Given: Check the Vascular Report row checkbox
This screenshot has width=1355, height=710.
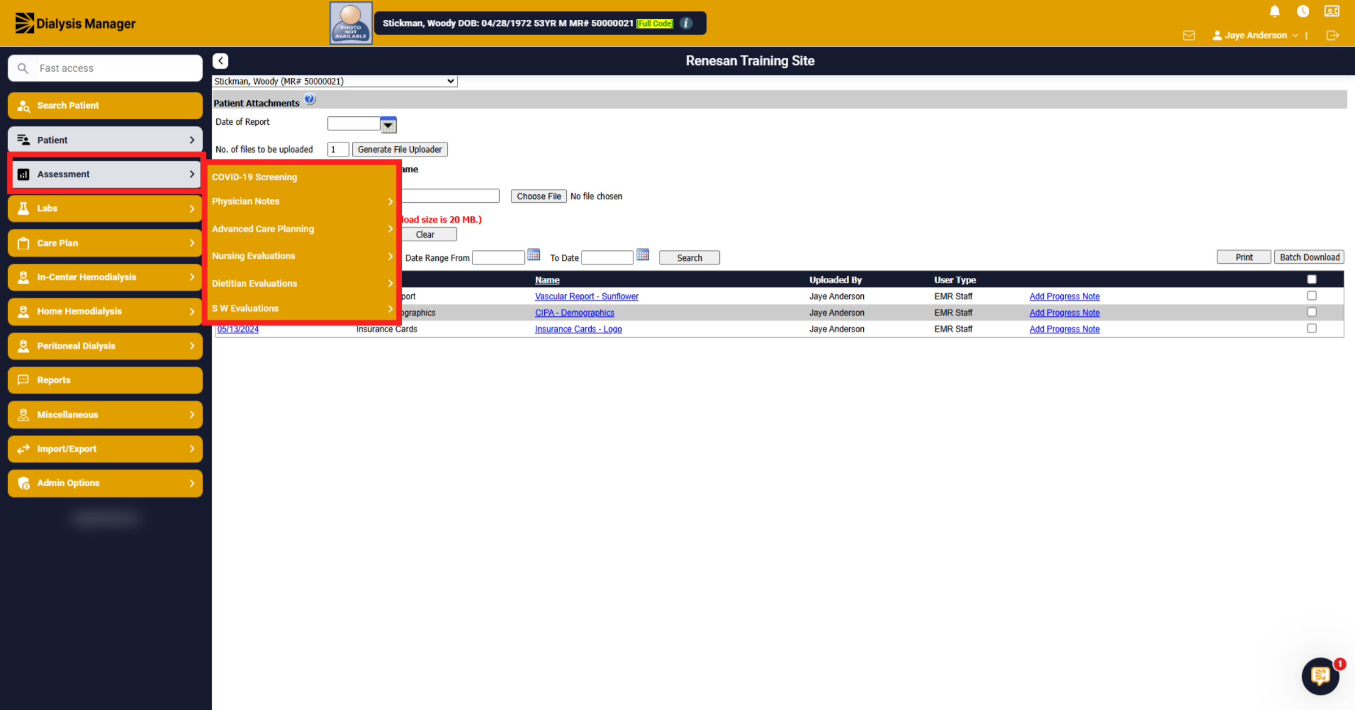Looking at the screenshot, I should pos(1312,296).
